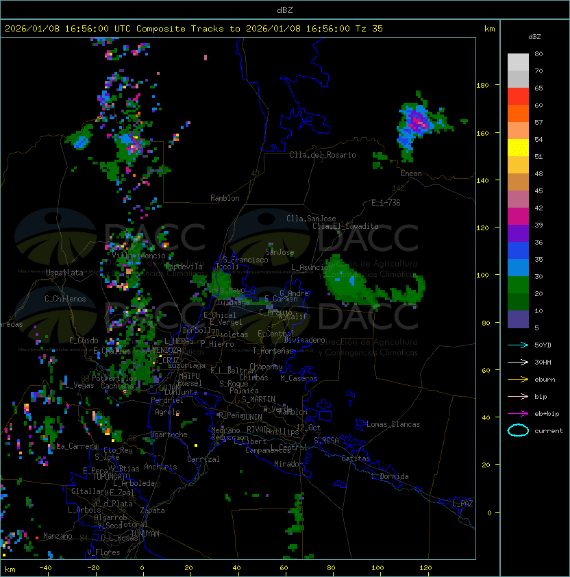Click the 'Anchoris' map label
This screenshot has width=570, height=577.
pos(160,467)
